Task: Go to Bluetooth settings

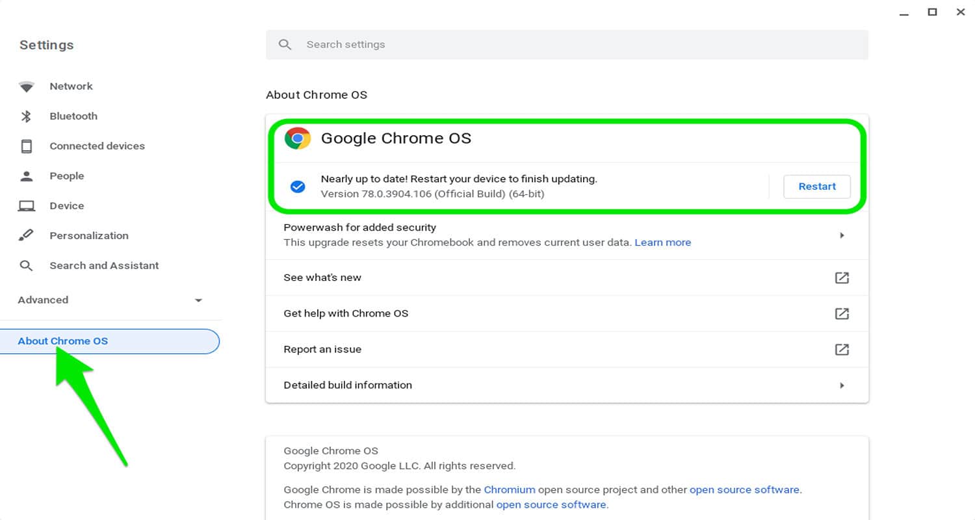Action: [x=73, y=116]
